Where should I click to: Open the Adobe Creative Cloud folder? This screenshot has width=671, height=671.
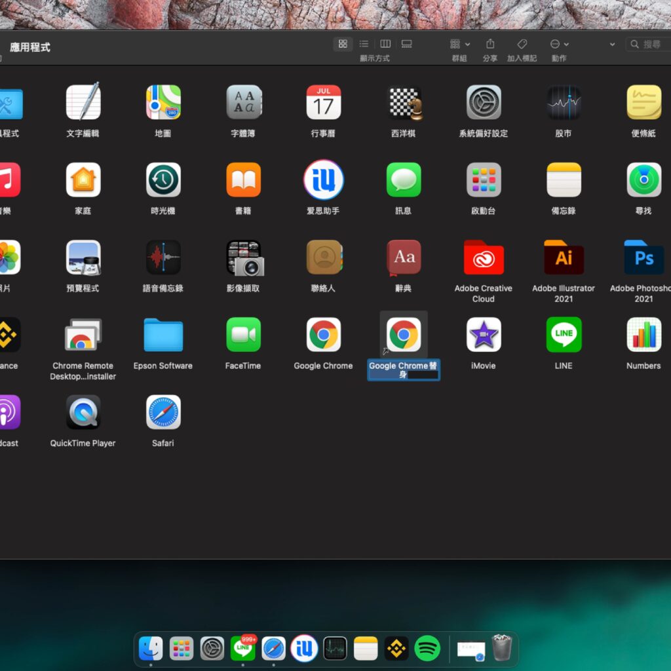point(484,257)
